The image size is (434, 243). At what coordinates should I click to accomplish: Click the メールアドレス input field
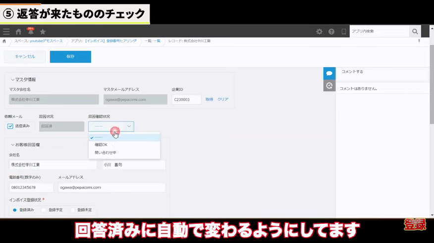(x=112, y=188)
